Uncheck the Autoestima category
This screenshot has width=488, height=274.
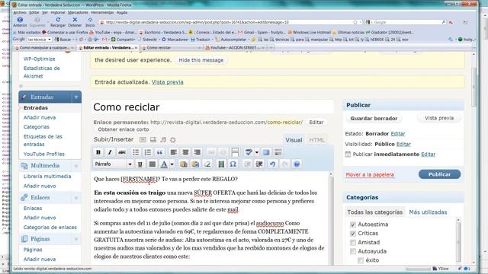[x=352, y=225]
